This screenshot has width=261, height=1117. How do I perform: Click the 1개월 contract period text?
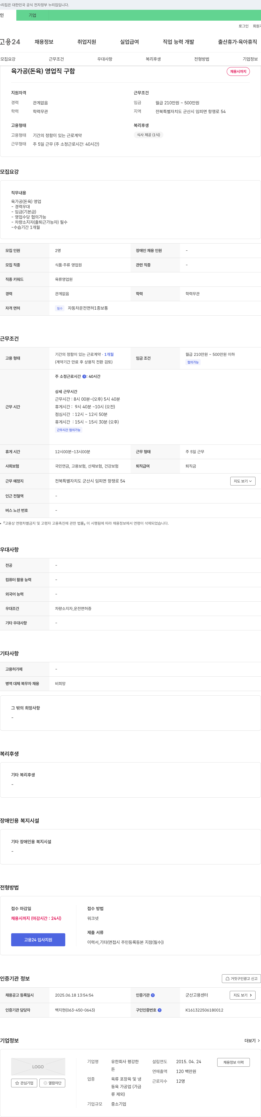point(109,354)
